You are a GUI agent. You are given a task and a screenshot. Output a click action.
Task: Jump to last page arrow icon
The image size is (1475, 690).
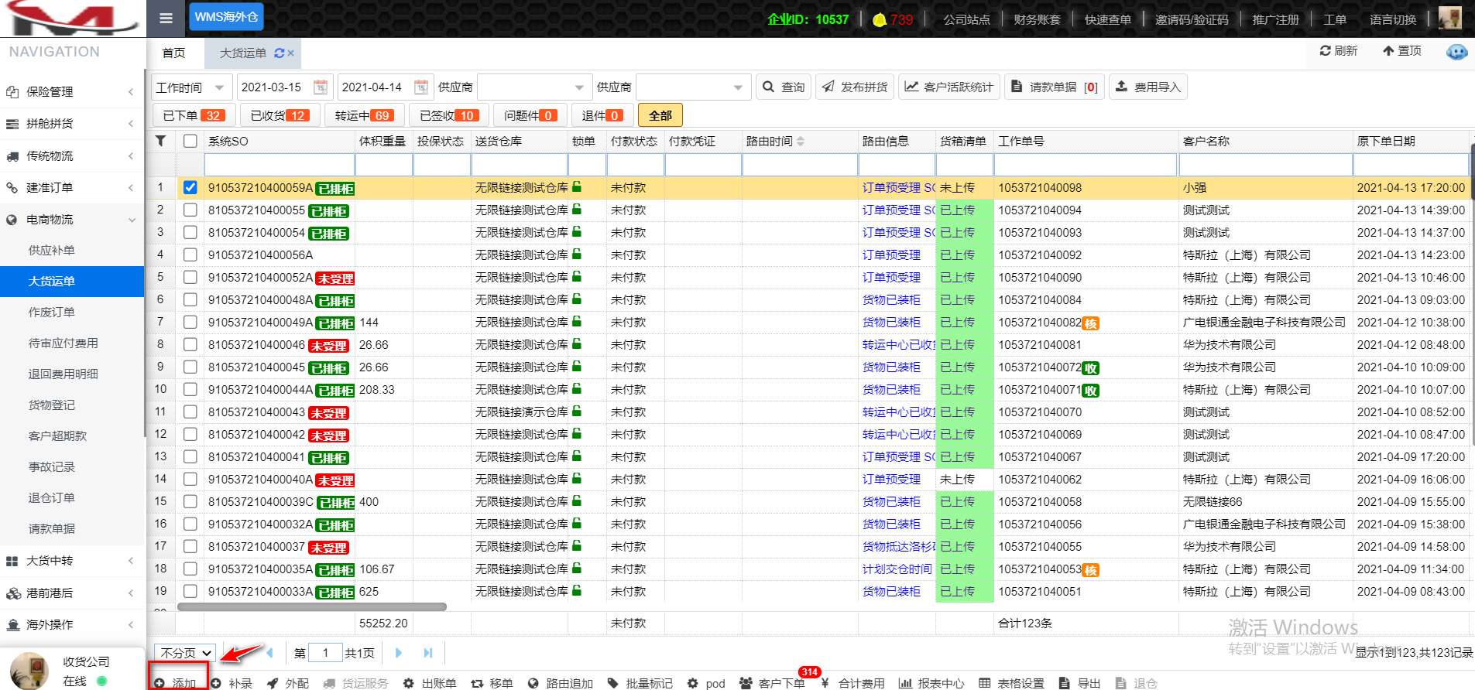[427, 653]
